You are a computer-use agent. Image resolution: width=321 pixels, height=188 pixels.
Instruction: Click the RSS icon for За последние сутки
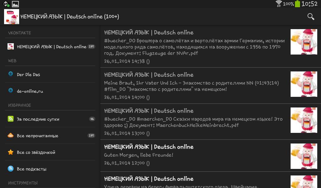11,119
